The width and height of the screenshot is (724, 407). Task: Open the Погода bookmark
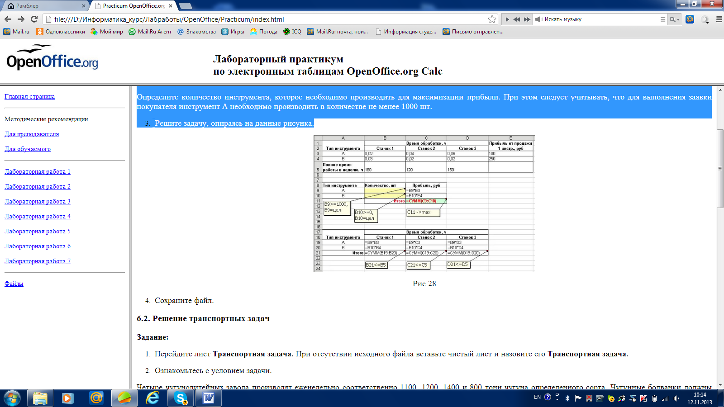click(x=263, y=32)
